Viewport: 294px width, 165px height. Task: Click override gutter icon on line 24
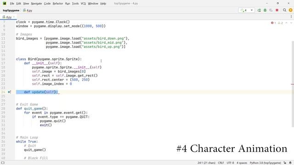[x=9, y=92]
